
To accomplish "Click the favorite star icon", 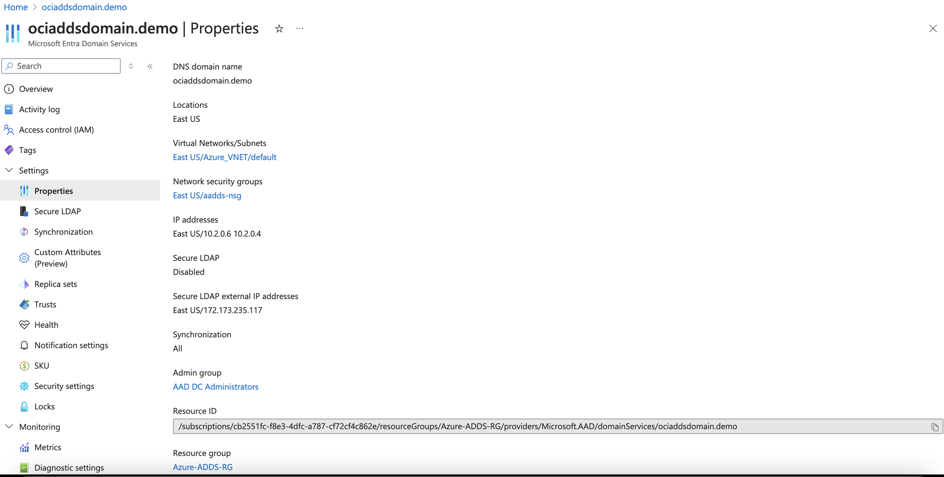I will (x=279, y=29).
